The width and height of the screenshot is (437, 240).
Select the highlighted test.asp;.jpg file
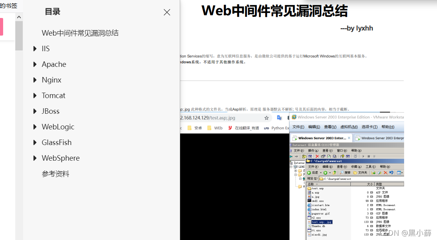[320, 222]
